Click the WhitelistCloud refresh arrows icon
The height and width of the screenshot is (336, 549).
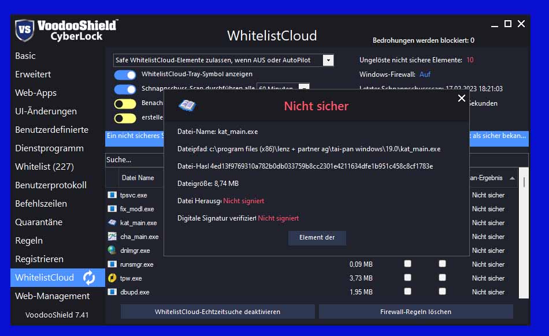(x=89, y=278)
